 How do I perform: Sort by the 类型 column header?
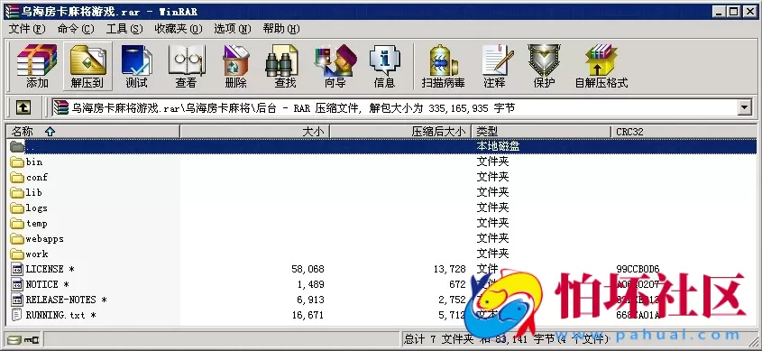(x=541, y=132)
